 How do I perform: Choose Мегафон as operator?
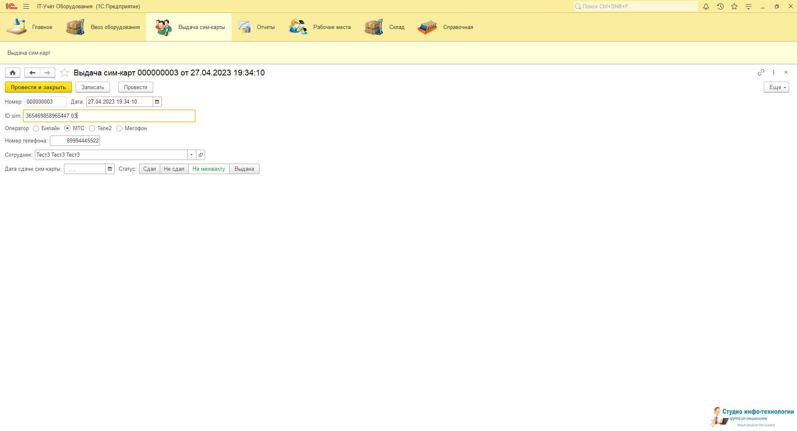[120, 128]
